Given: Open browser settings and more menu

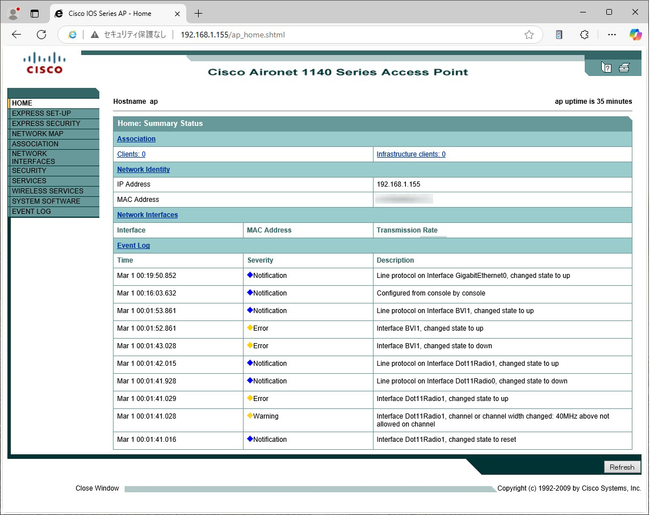Looking at the screenshot, I should 611,35.
